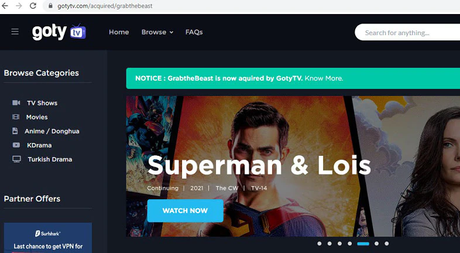Click the TV Shows camera icon
The height and width of the screenshot is (253, 460).
point(16,102)
